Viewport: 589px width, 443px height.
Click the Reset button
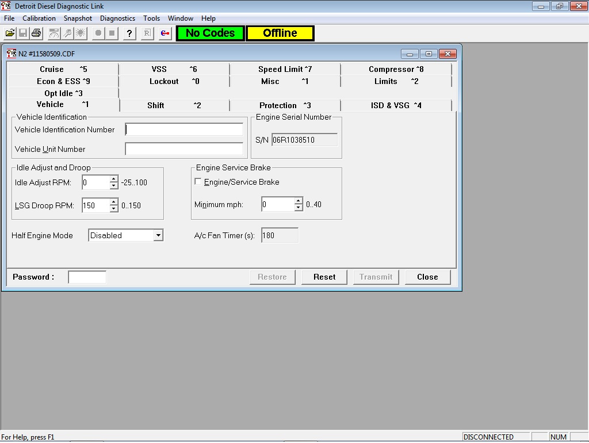point(324,277)
